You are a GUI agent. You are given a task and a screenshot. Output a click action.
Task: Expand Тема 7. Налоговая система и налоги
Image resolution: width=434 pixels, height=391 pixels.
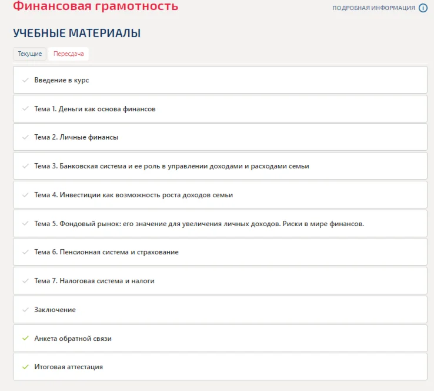pyautogui.click(x=220, y=281)
